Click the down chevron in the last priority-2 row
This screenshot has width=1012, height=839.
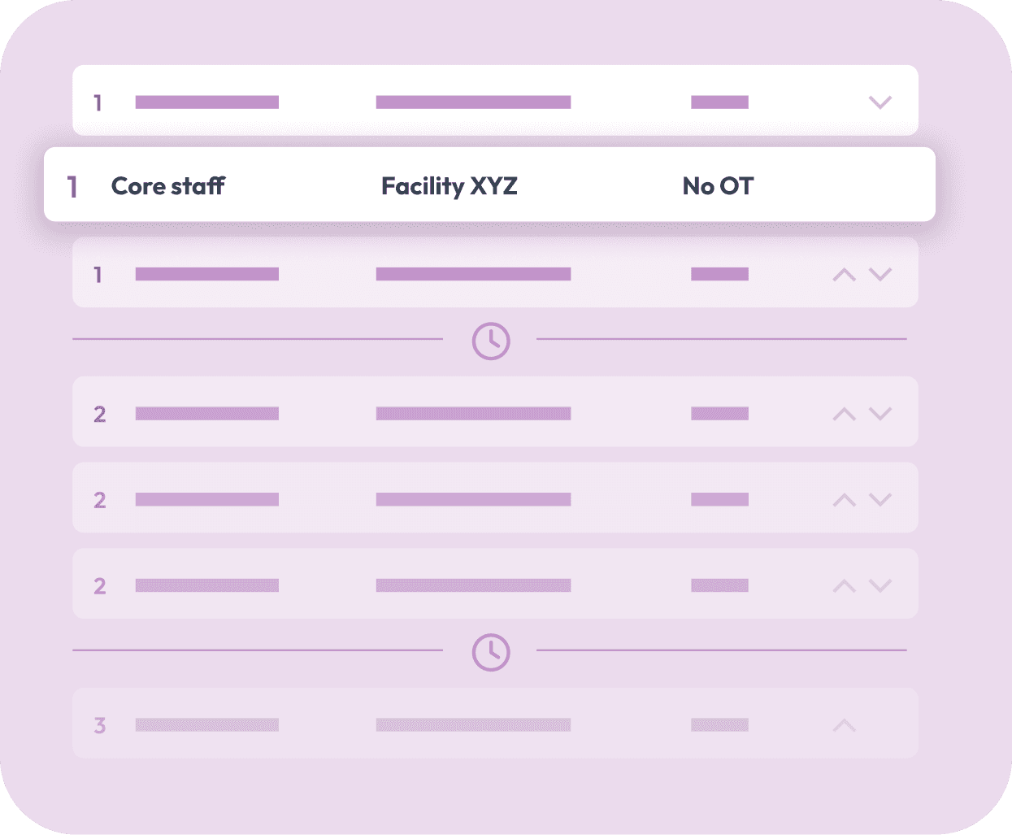(x=880, y=585)
